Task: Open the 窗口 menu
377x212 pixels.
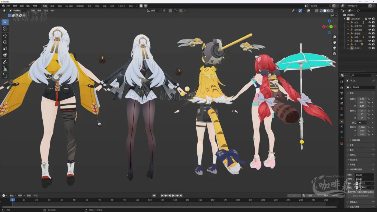Action: pyautogui.click(x=28, y=6)
